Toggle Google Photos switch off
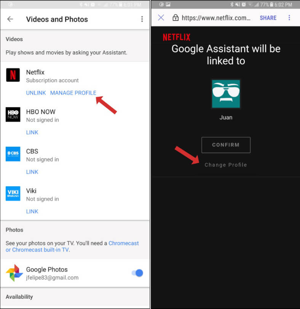 (x=137, y=273)
